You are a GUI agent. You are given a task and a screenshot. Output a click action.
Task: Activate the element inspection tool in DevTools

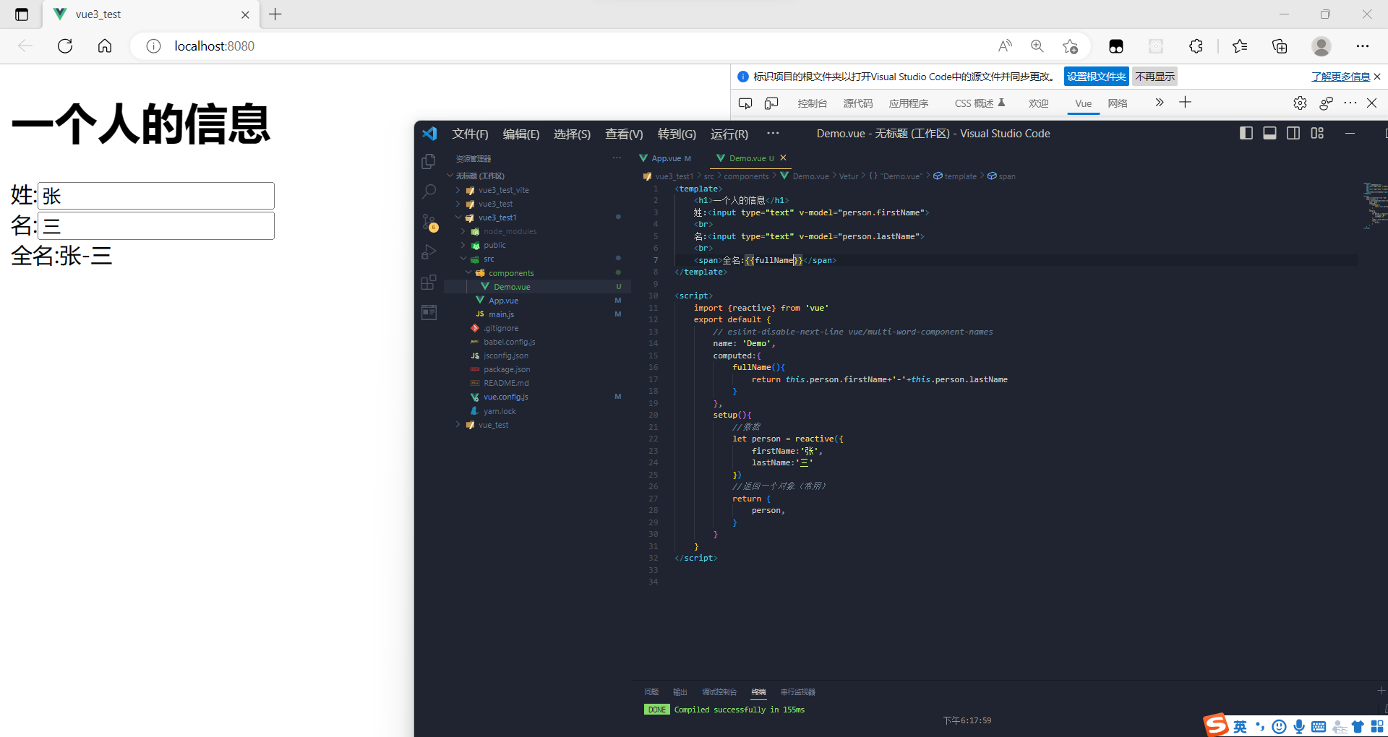(745, 103)
